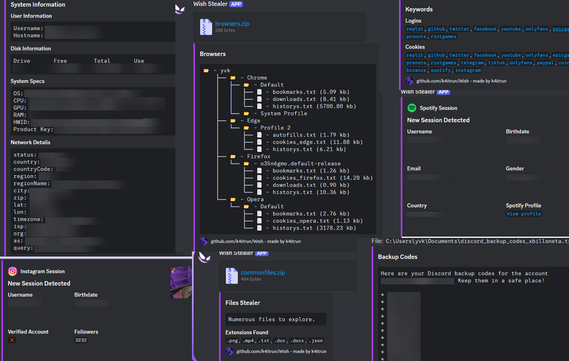Click the .png extension tag
Viewport: 569px width, 361px height.
point(233,340)
